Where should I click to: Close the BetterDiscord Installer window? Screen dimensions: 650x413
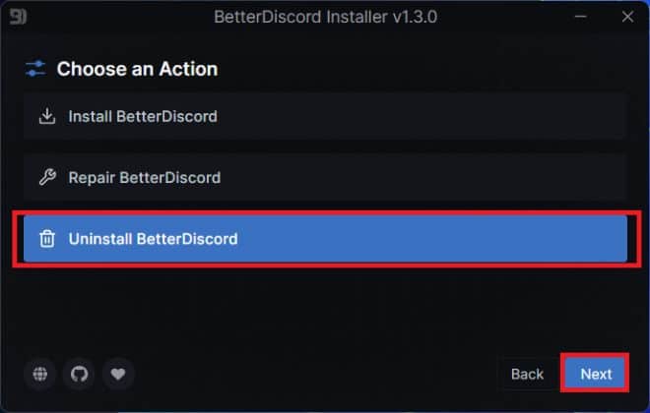627,17
